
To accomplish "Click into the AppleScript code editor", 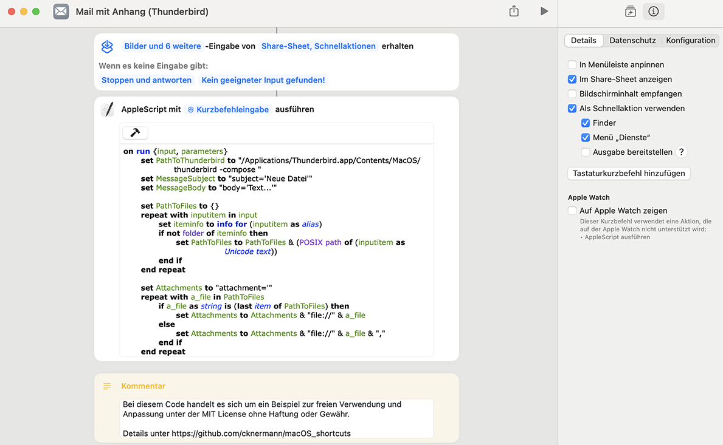I will click(276, 251).
